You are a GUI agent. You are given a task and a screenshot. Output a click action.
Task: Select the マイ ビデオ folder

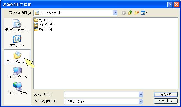coord(43,29)
